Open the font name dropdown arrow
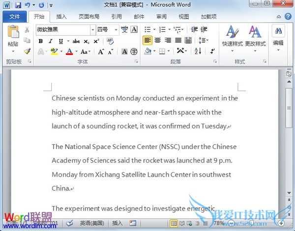 tap(93, 29)
